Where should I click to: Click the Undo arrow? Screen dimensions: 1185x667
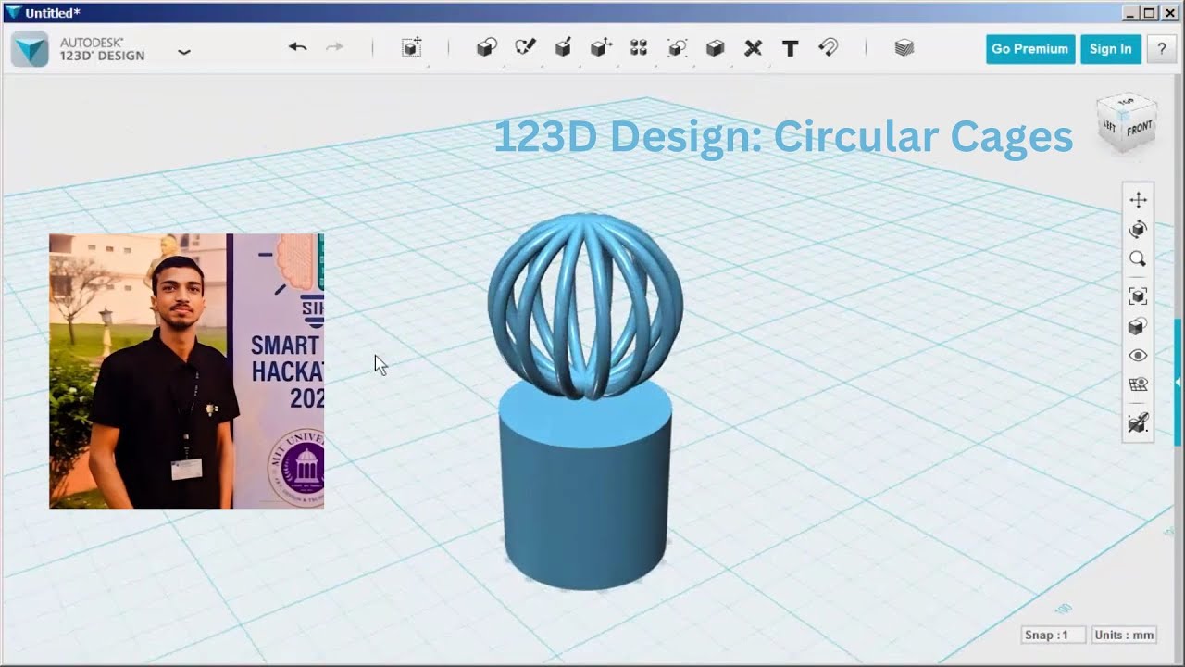click(x=297, y=47)
